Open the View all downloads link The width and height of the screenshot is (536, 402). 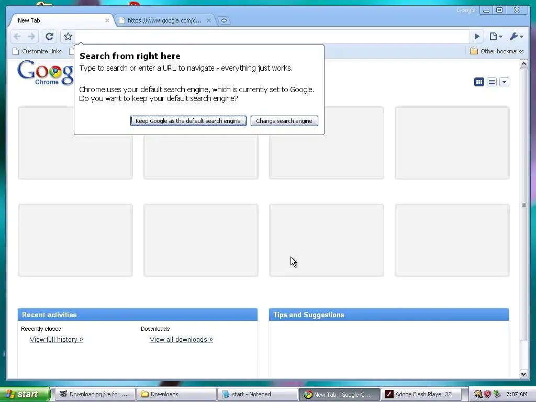[x=181, y=339]
